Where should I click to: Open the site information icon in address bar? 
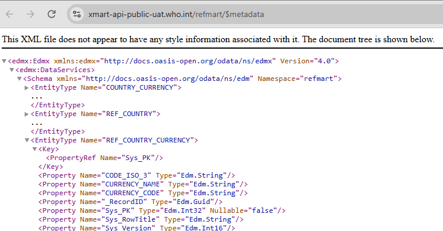tap(76, 14)
